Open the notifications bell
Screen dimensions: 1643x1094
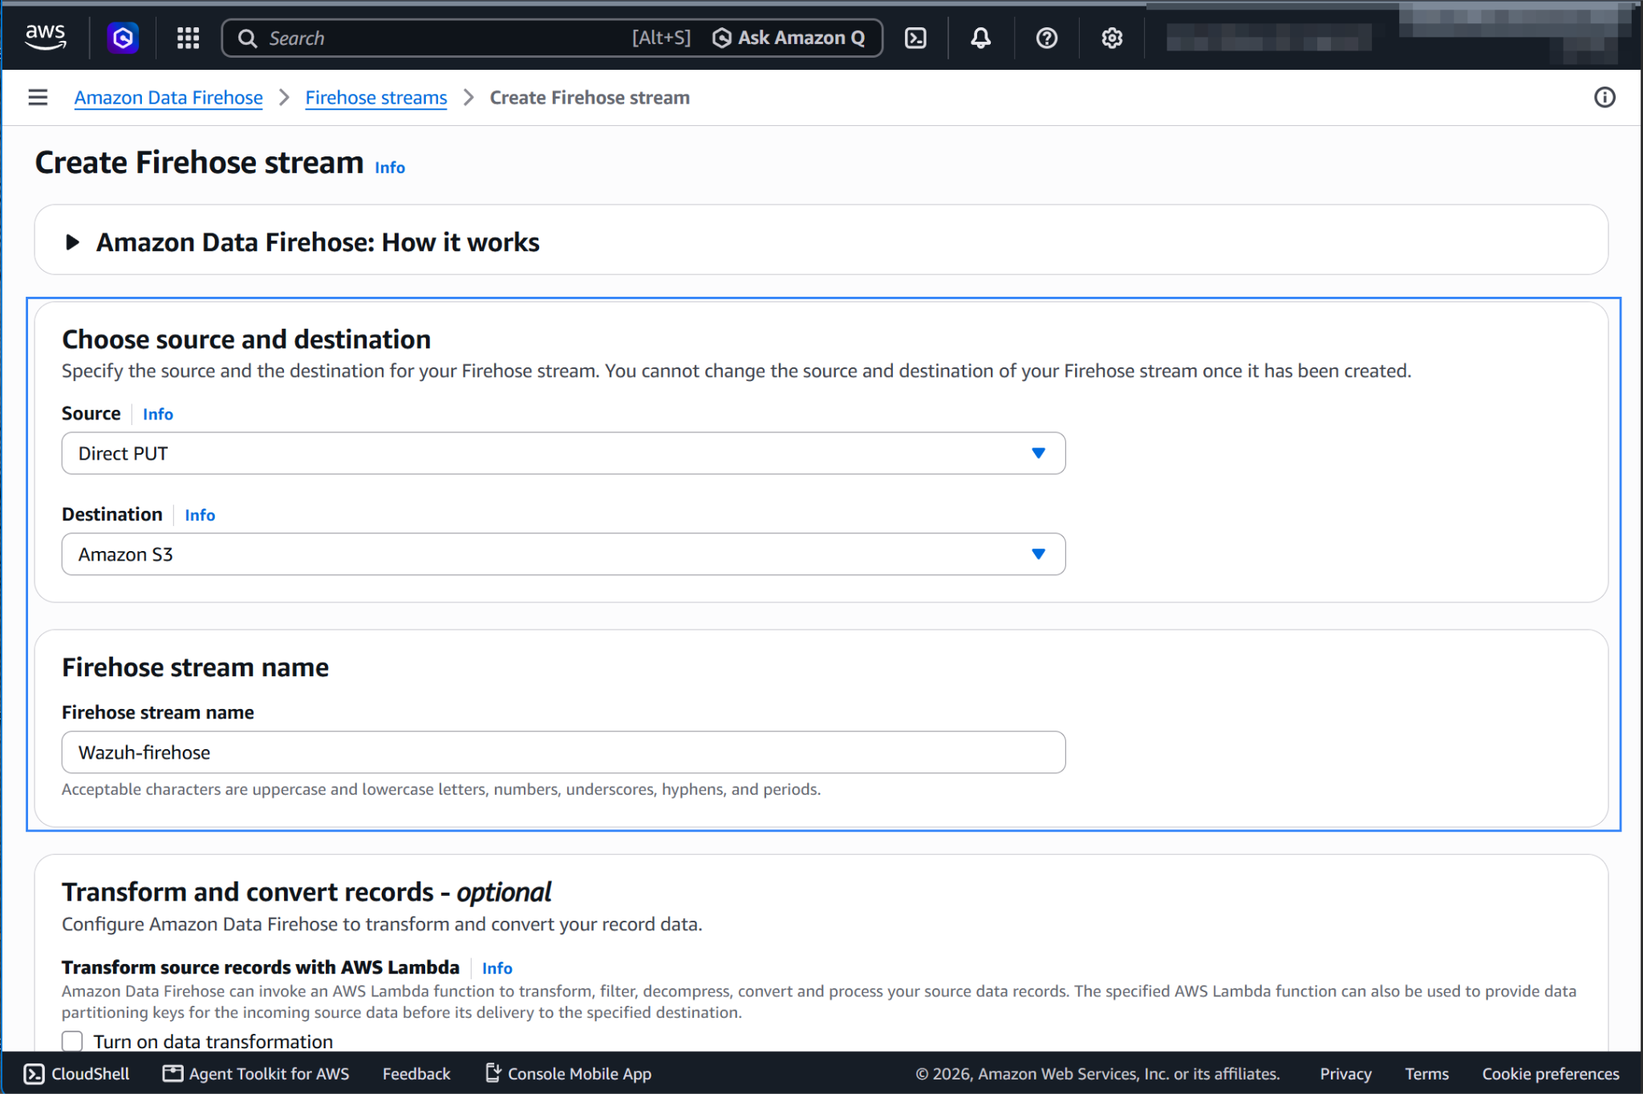(980, 38)
